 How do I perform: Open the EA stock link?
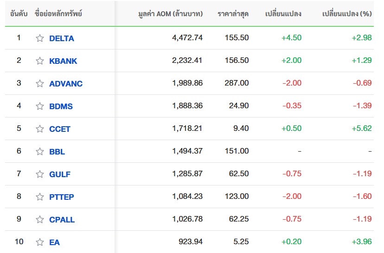click(x=54, y=242)
